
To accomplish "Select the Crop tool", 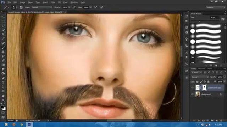I will pos(3,34).
